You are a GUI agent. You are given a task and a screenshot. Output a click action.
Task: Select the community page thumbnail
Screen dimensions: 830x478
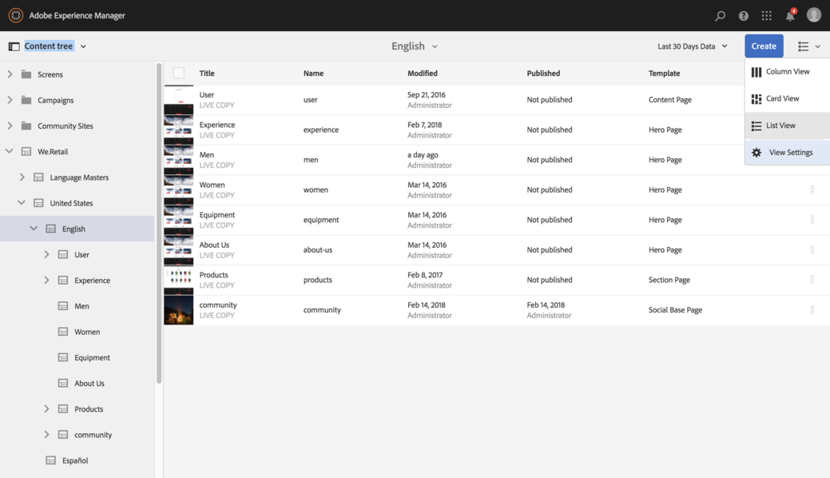(179, 310)
